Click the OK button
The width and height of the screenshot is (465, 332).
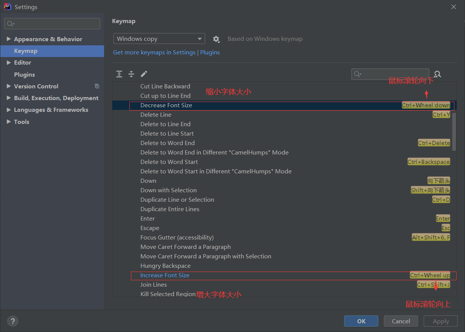click(361, 321)
